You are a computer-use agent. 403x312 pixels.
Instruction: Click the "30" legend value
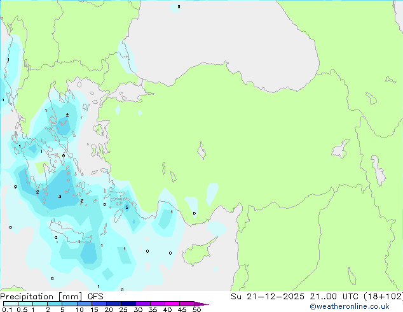pos(138,309)
